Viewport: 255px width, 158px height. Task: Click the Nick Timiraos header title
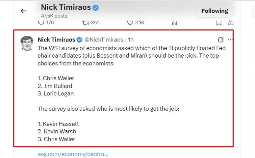pos(66,7)
